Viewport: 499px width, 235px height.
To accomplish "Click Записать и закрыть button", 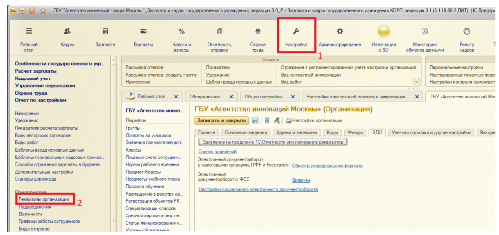I will click(222, 120).
